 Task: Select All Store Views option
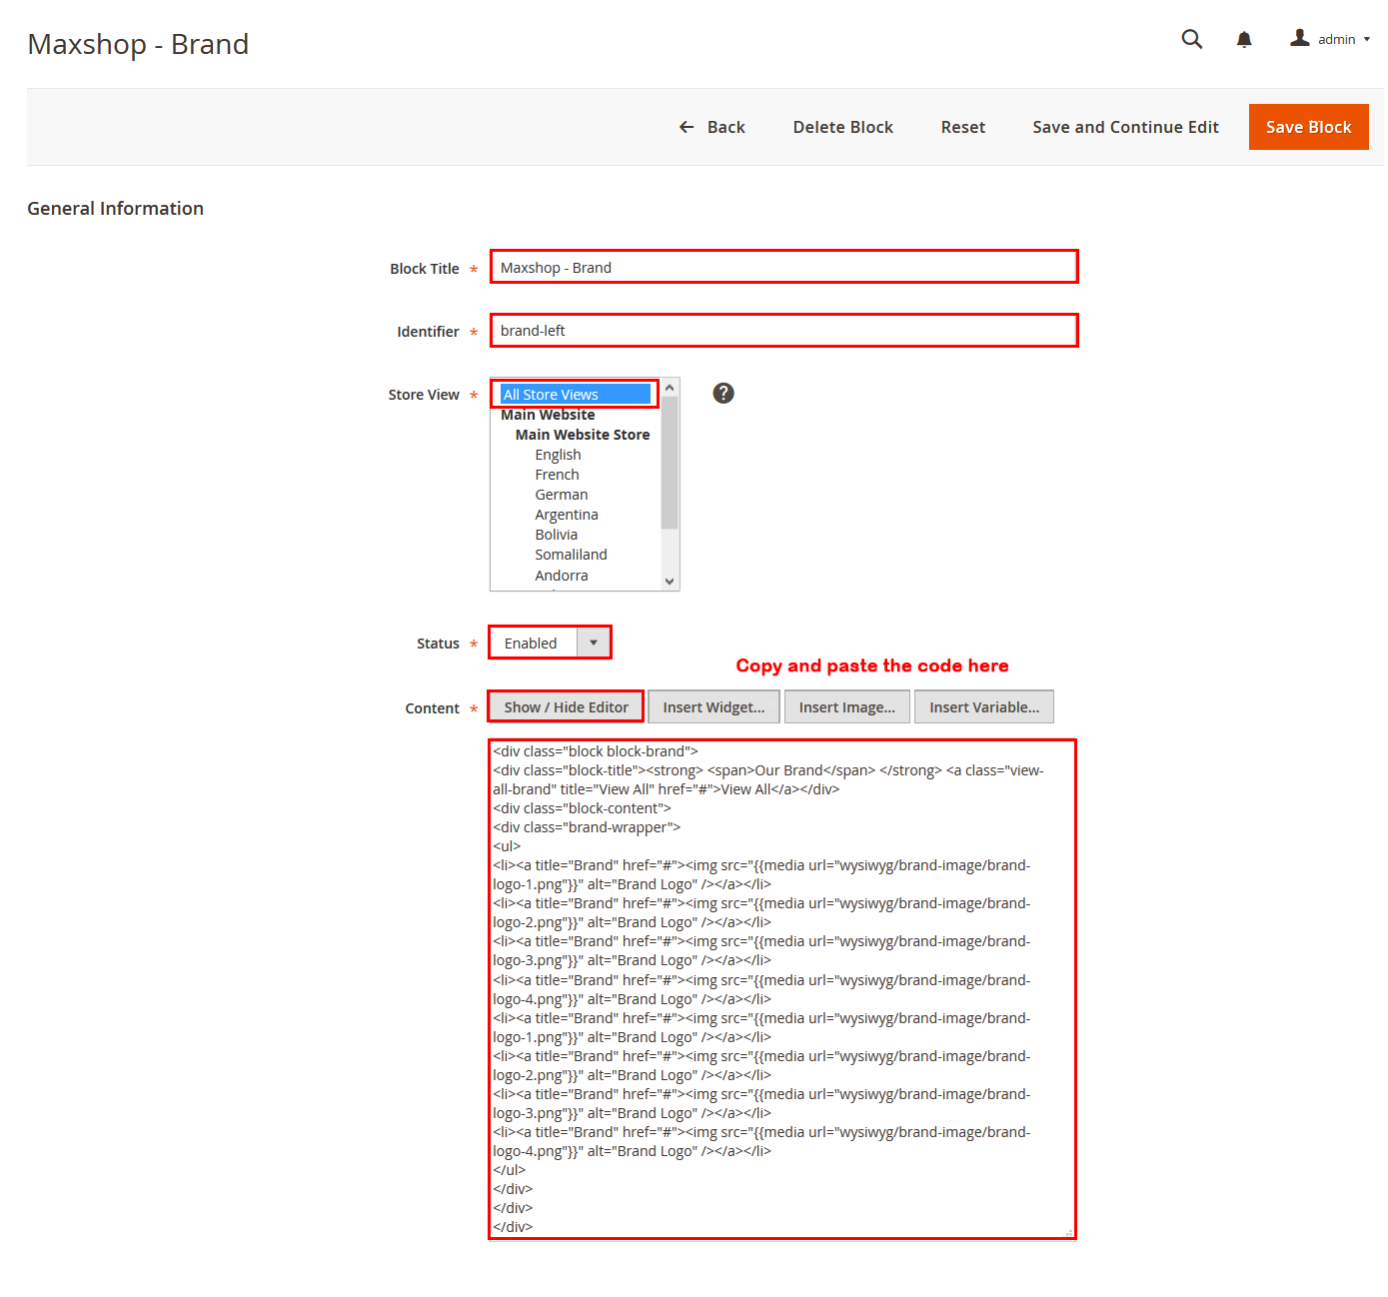point(575,394)
